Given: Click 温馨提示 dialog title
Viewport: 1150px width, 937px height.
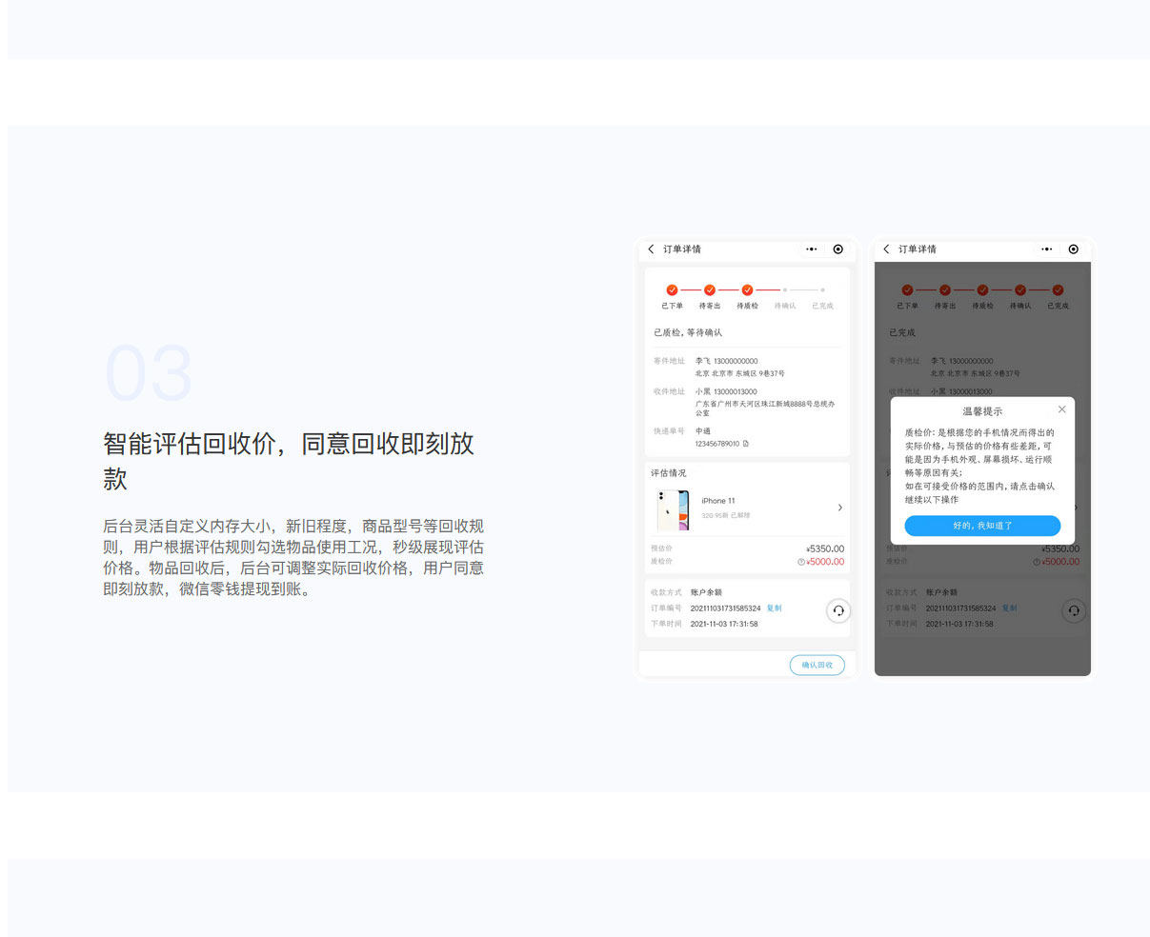Looking at the screenshot, I should coord(982,411).
